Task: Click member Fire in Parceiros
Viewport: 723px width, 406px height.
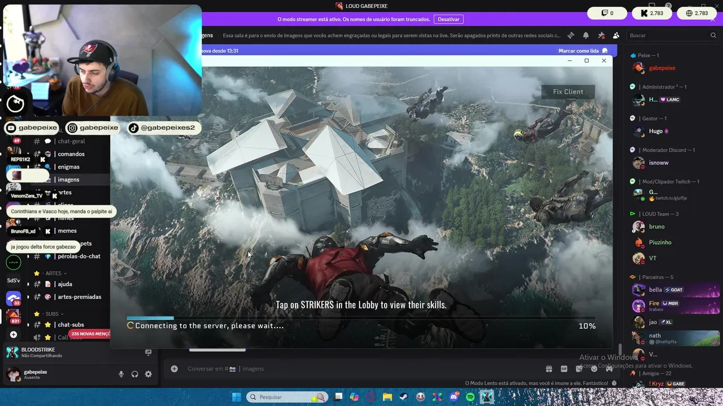Action: (x=674, y=306)
